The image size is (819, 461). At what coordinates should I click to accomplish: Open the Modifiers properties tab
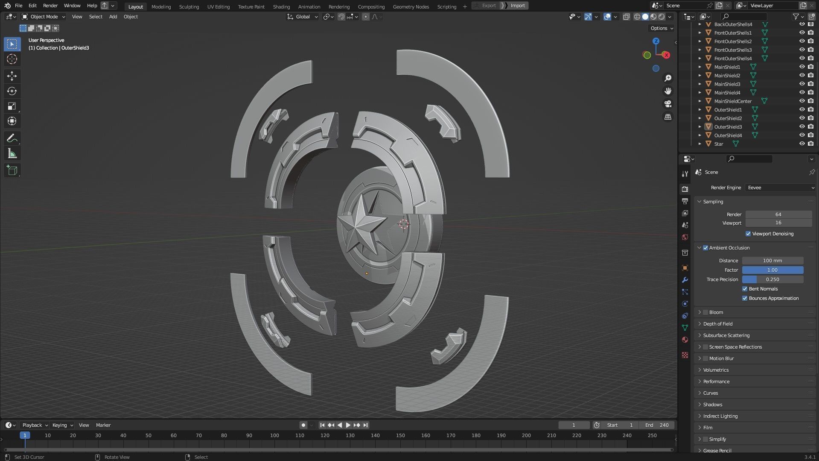click(x=685, y=280)
